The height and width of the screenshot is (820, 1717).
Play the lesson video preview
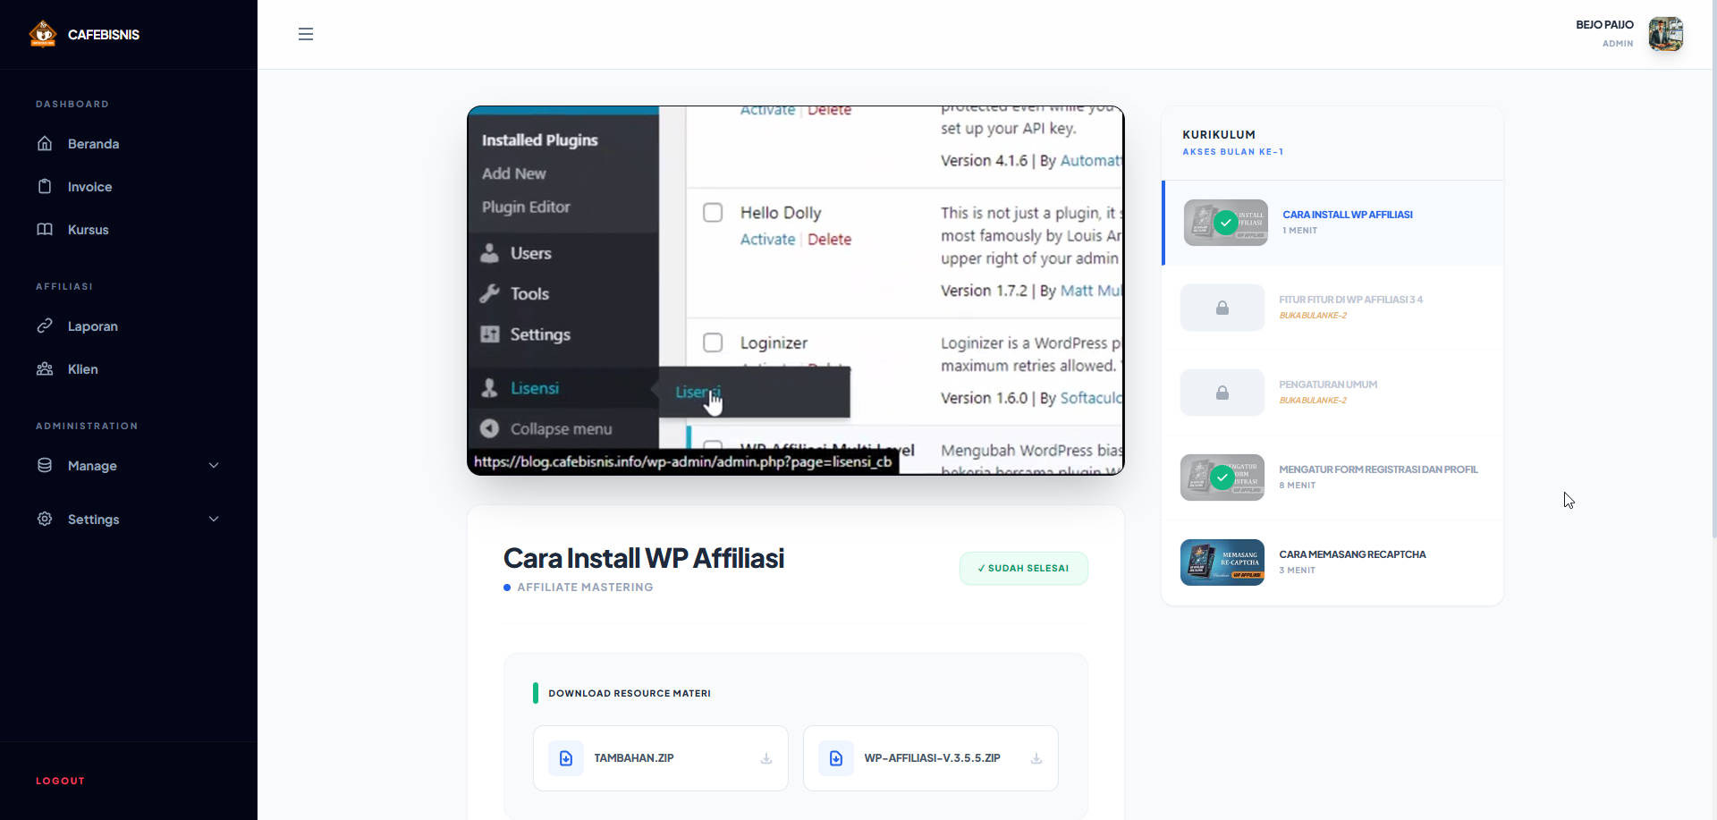pos(795,291)
